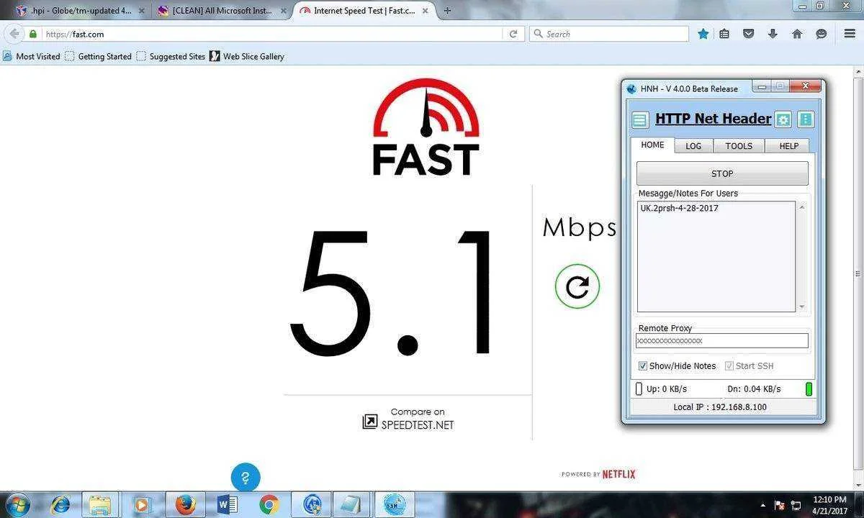The image size is (864, 518).
Task: Open Web Slice Gallery bookmark
Action: pos(247,56)
